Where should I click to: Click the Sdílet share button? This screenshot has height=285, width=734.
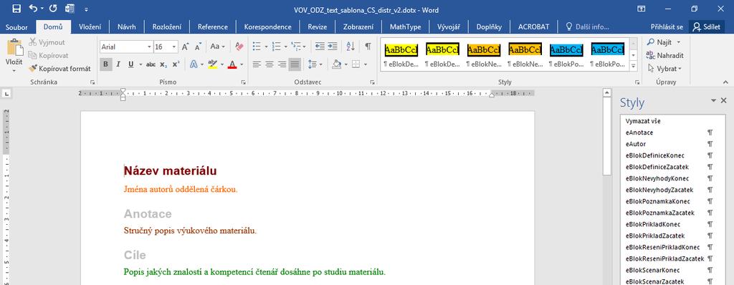point(707,26)
